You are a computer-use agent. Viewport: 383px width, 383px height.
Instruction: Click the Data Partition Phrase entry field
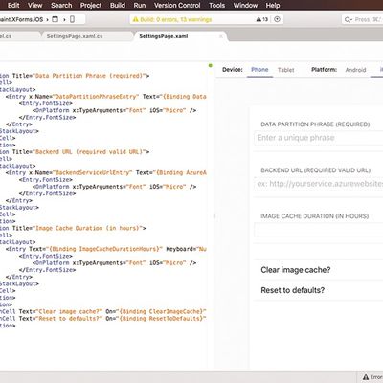pyautogui.click(x=319, y=138)
